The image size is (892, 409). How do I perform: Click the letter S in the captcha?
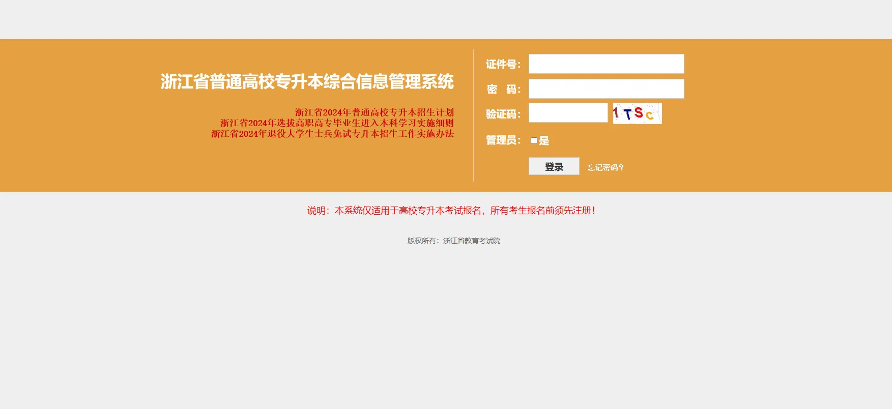(639, 113)
